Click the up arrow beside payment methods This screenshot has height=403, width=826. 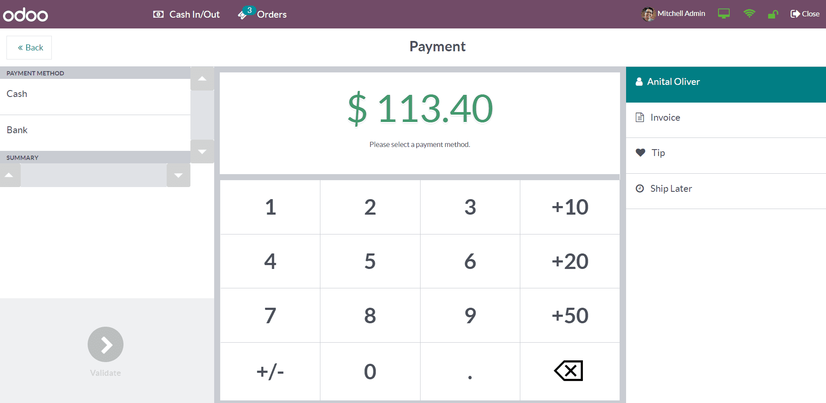pyautogui.click(x=202, y=78)
